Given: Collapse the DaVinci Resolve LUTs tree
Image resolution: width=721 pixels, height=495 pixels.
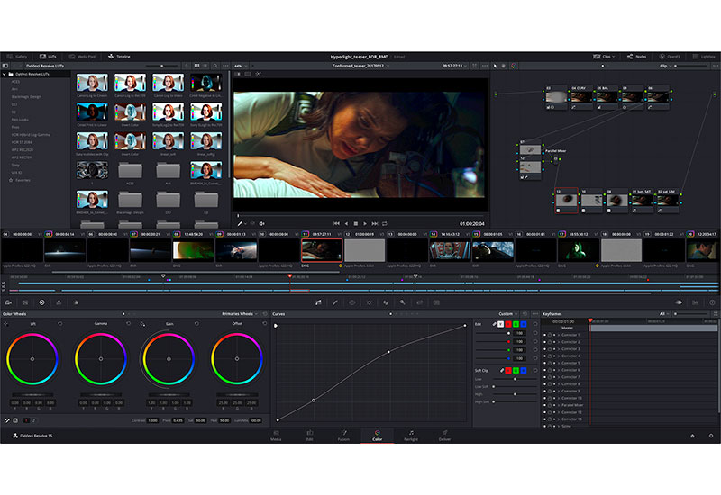Looking at the screenshot, I should 5,74.
